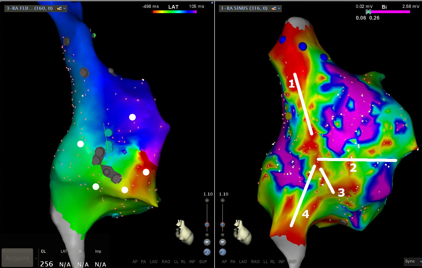Open the 1-RA SINUS map selector dropdown

click(x=279, y=8)
